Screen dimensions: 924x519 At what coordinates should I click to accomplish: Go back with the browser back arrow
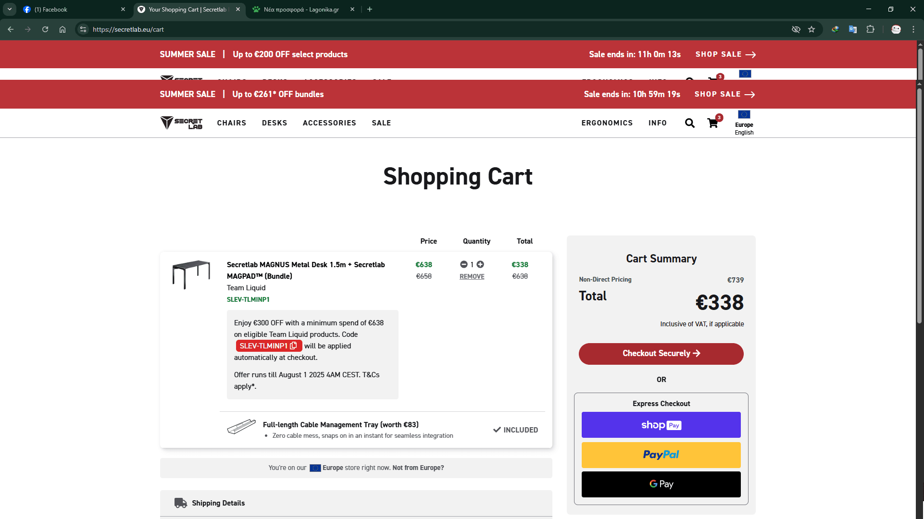11,29
